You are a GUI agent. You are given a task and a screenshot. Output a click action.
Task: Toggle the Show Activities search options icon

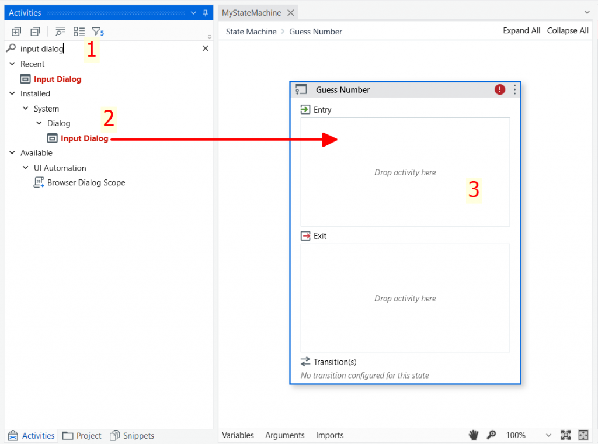pos(60,32)
